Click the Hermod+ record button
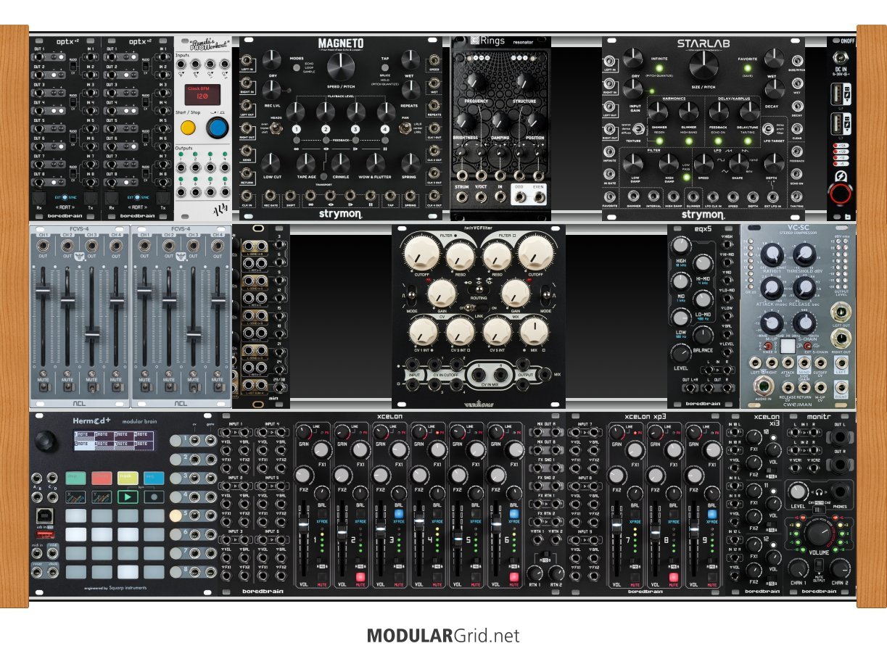Viewport: 887px width, 651px height. [x=154, y=497]
